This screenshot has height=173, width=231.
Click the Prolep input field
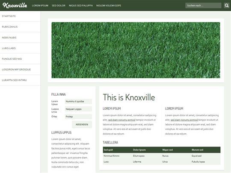pyautogui.click(x=78, y=117)
